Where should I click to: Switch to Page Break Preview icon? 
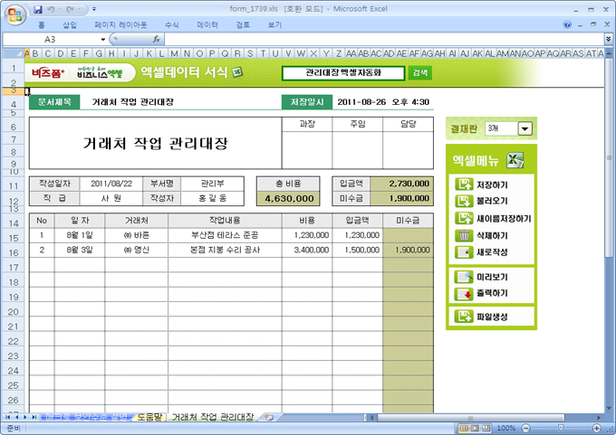(x=486, y=428)
